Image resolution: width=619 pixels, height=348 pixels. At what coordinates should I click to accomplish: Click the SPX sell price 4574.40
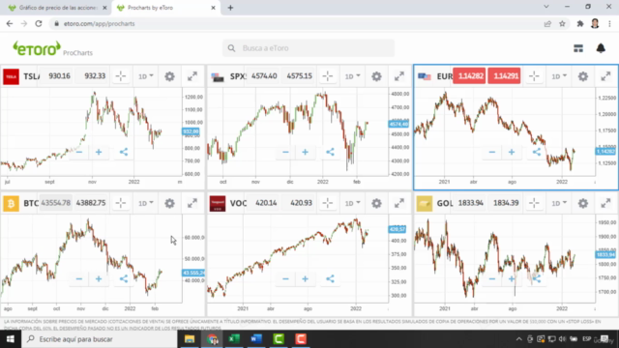pyautogui.click(x=264, y=76)
